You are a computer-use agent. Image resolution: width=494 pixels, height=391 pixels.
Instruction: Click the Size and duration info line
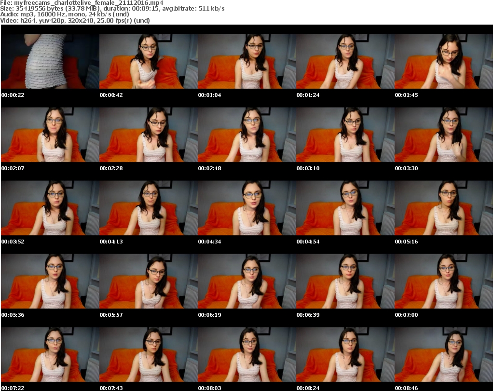coord(112,9)
